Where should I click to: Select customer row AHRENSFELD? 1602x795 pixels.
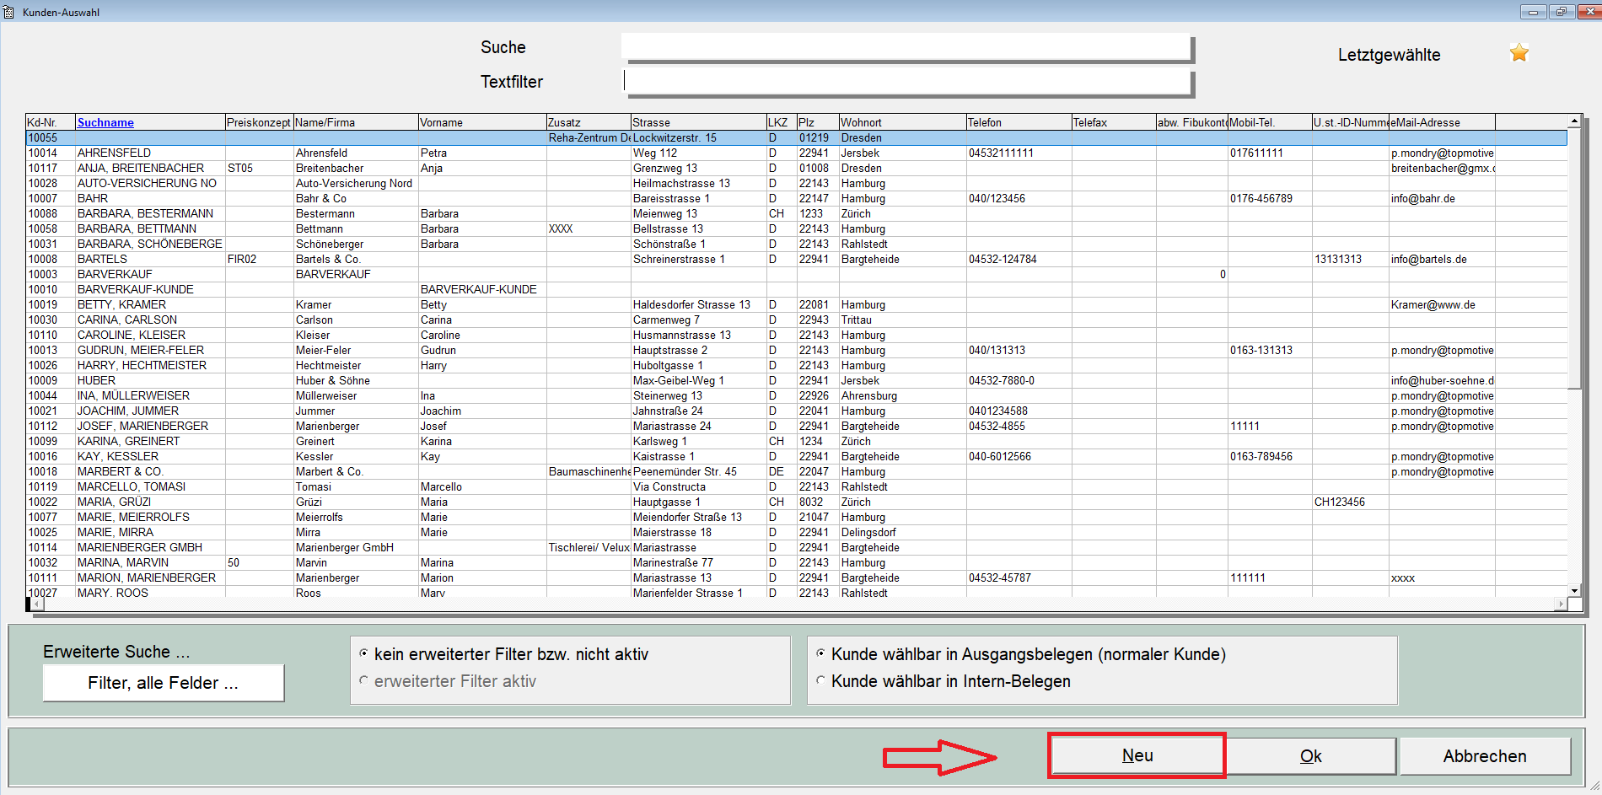click(x=797, y=153)
